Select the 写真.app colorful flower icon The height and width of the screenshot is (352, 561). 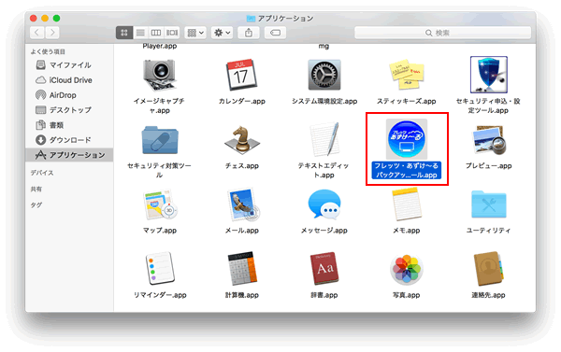point(407,269)
